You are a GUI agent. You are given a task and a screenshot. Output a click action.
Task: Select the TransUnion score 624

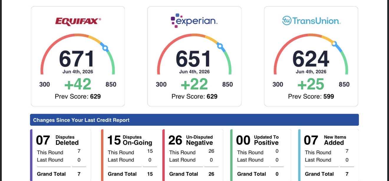311,59
